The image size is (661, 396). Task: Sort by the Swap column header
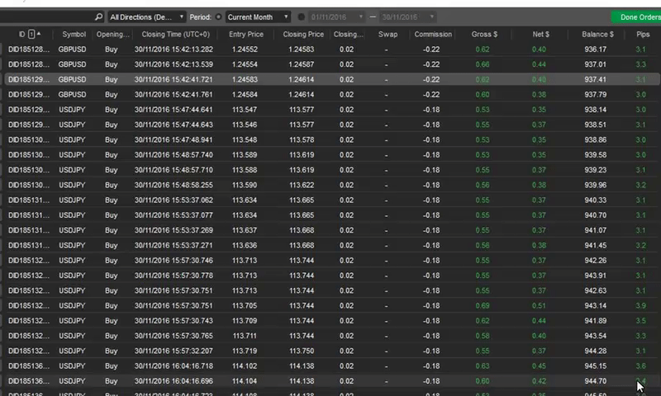(x=388, y=34)
